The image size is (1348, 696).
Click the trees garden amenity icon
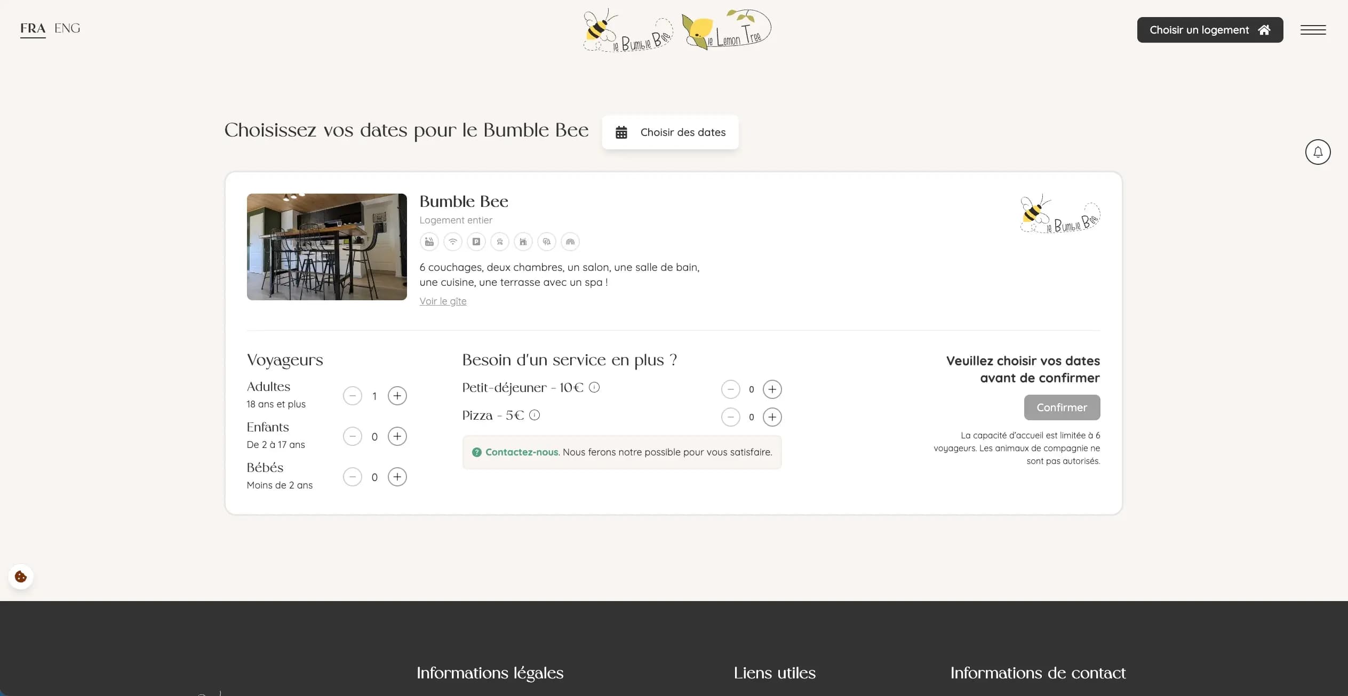click(546, 242)
